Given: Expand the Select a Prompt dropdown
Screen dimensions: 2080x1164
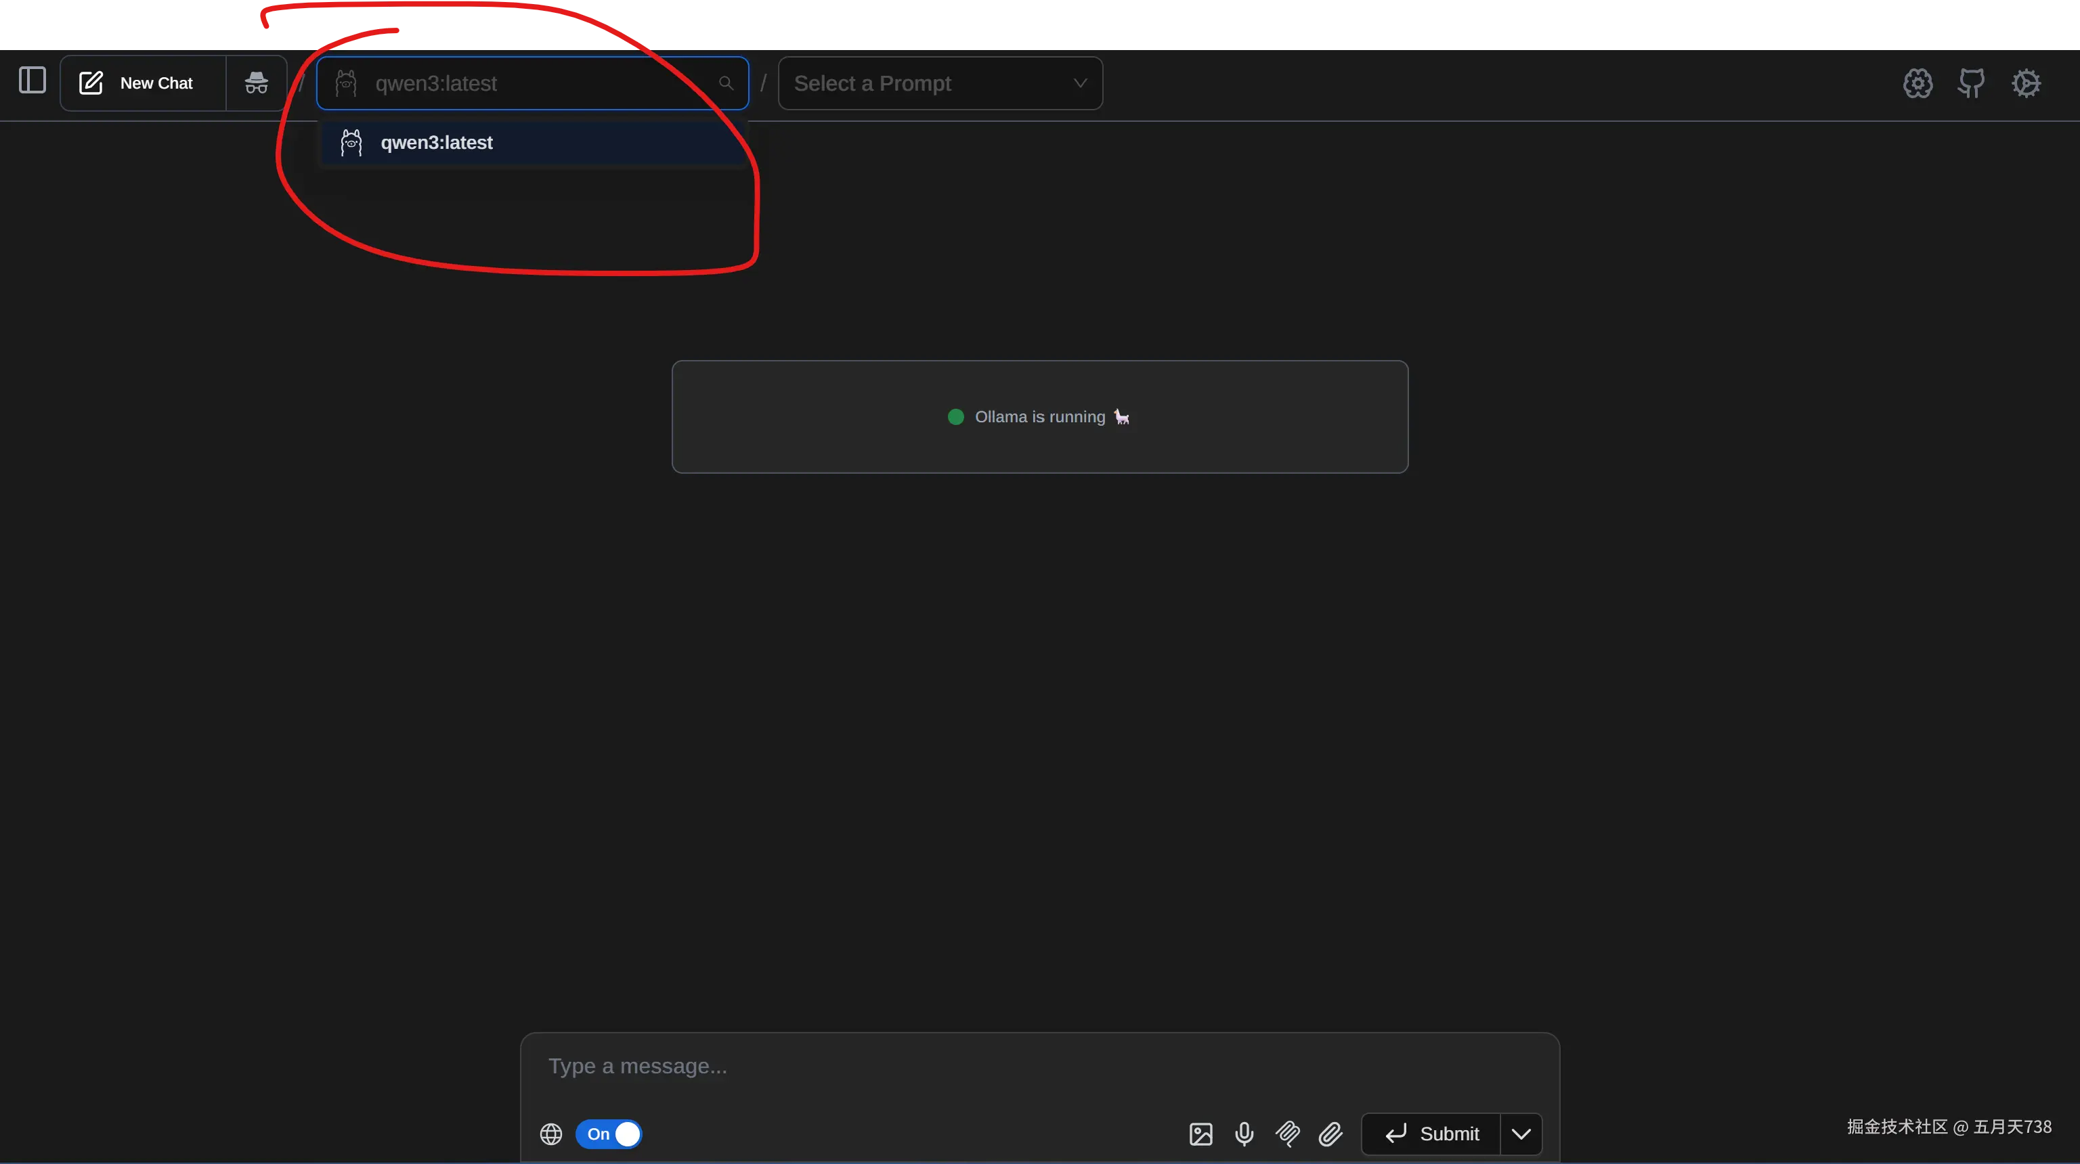Looking at the screenshot, I should point(940,83).
